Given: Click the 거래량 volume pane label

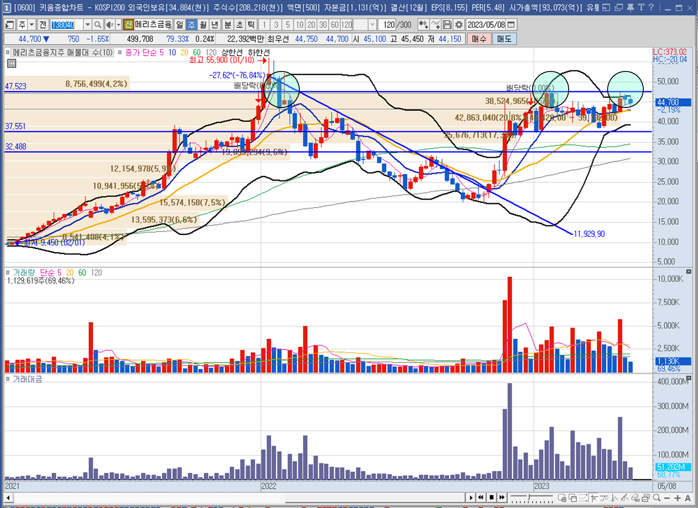Looking at the screenshot, I should [24, 273].
